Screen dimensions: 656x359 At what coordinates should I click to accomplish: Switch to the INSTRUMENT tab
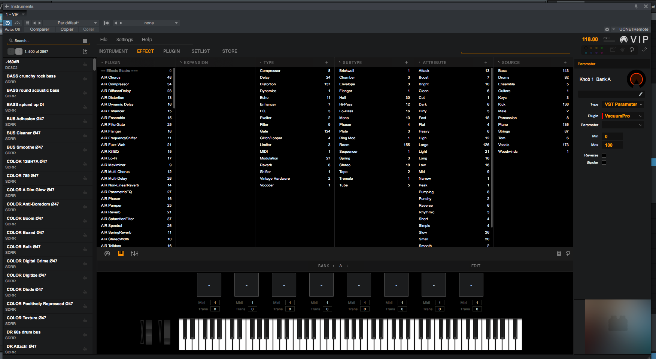pos(113,51)
